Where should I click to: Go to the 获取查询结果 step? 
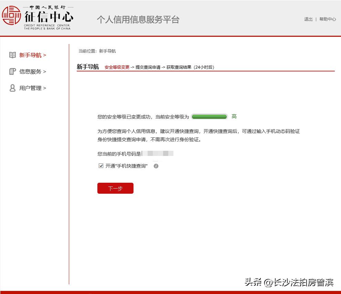tap(178, 67)
